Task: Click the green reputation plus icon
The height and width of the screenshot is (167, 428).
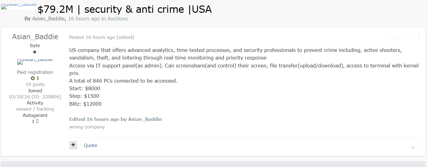Action: (33, 78)
